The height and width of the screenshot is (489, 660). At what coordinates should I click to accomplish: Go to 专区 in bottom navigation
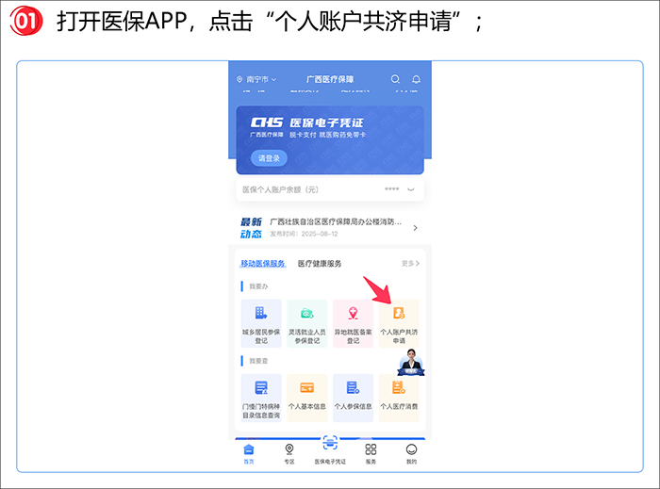coord(289,452)
